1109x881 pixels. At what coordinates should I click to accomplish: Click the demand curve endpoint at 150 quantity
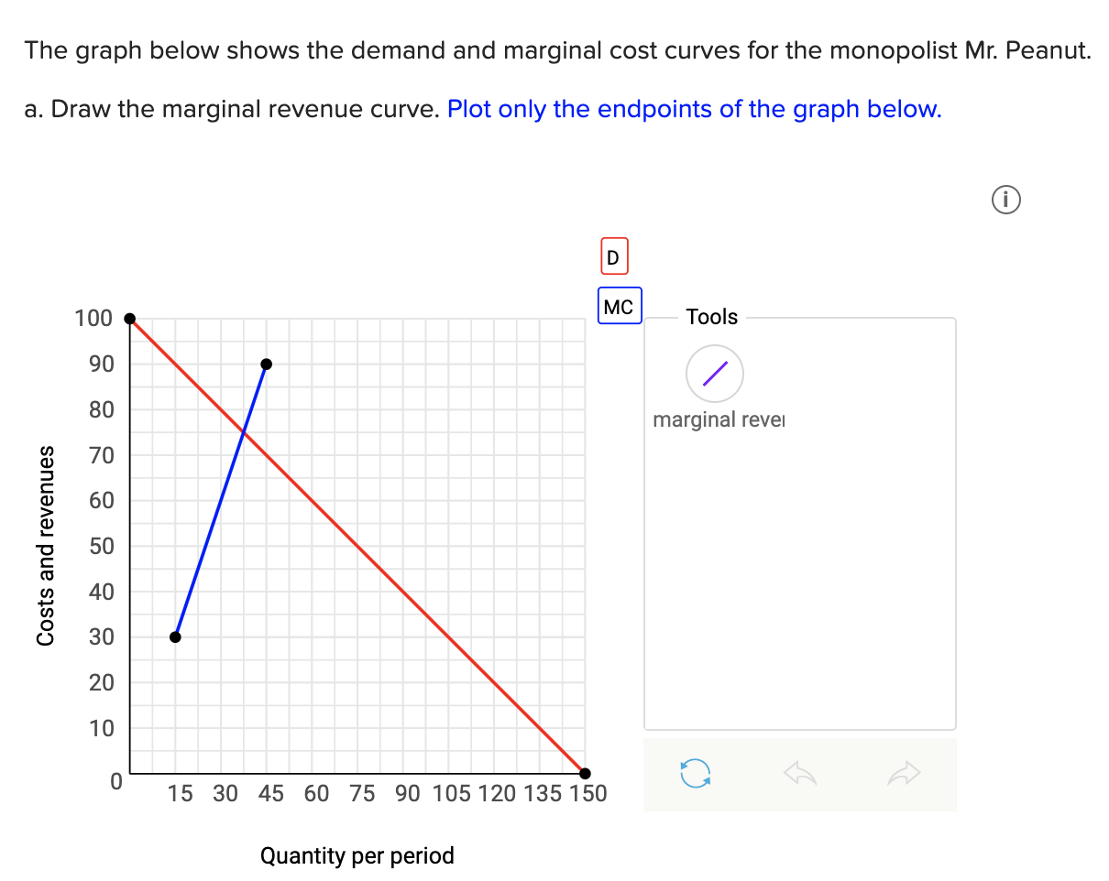click(x=585, y=773)
